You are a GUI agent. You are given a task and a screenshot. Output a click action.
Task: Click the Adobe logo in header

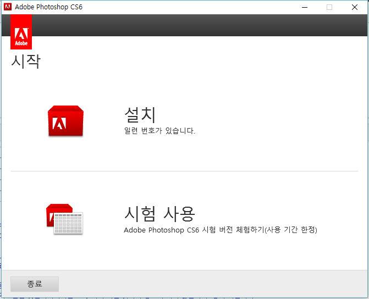[21, 32]
